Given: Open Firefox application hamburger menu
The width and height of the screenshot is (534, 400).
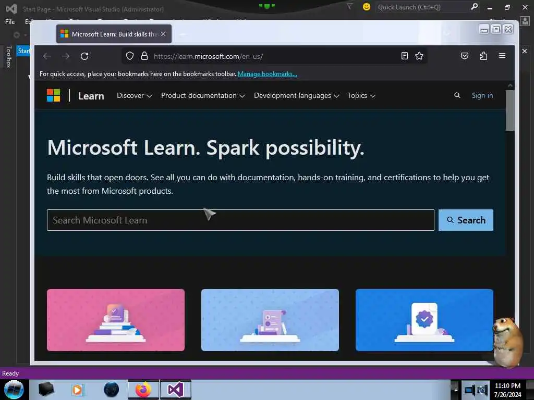Looking at the screenshot, I should click(x=502, y=55).
